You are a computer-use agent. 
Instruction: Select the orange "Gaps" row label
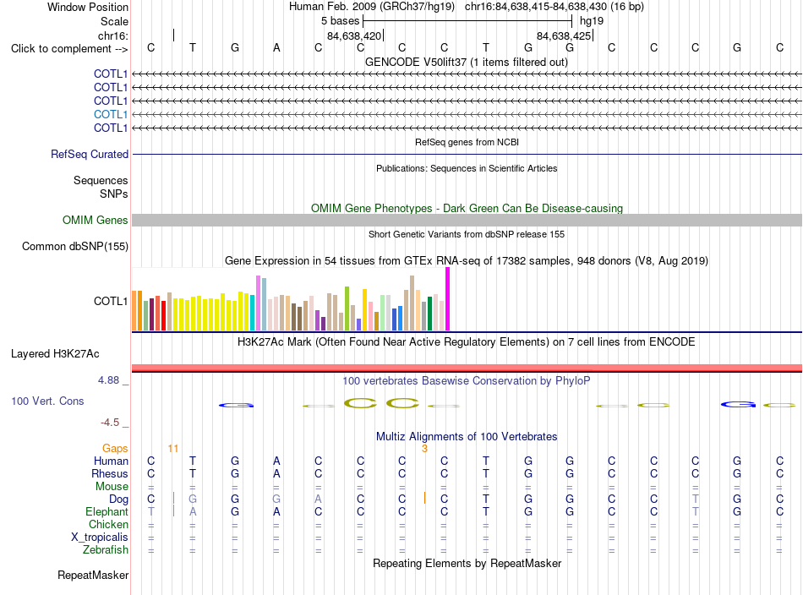coord(115,449)
